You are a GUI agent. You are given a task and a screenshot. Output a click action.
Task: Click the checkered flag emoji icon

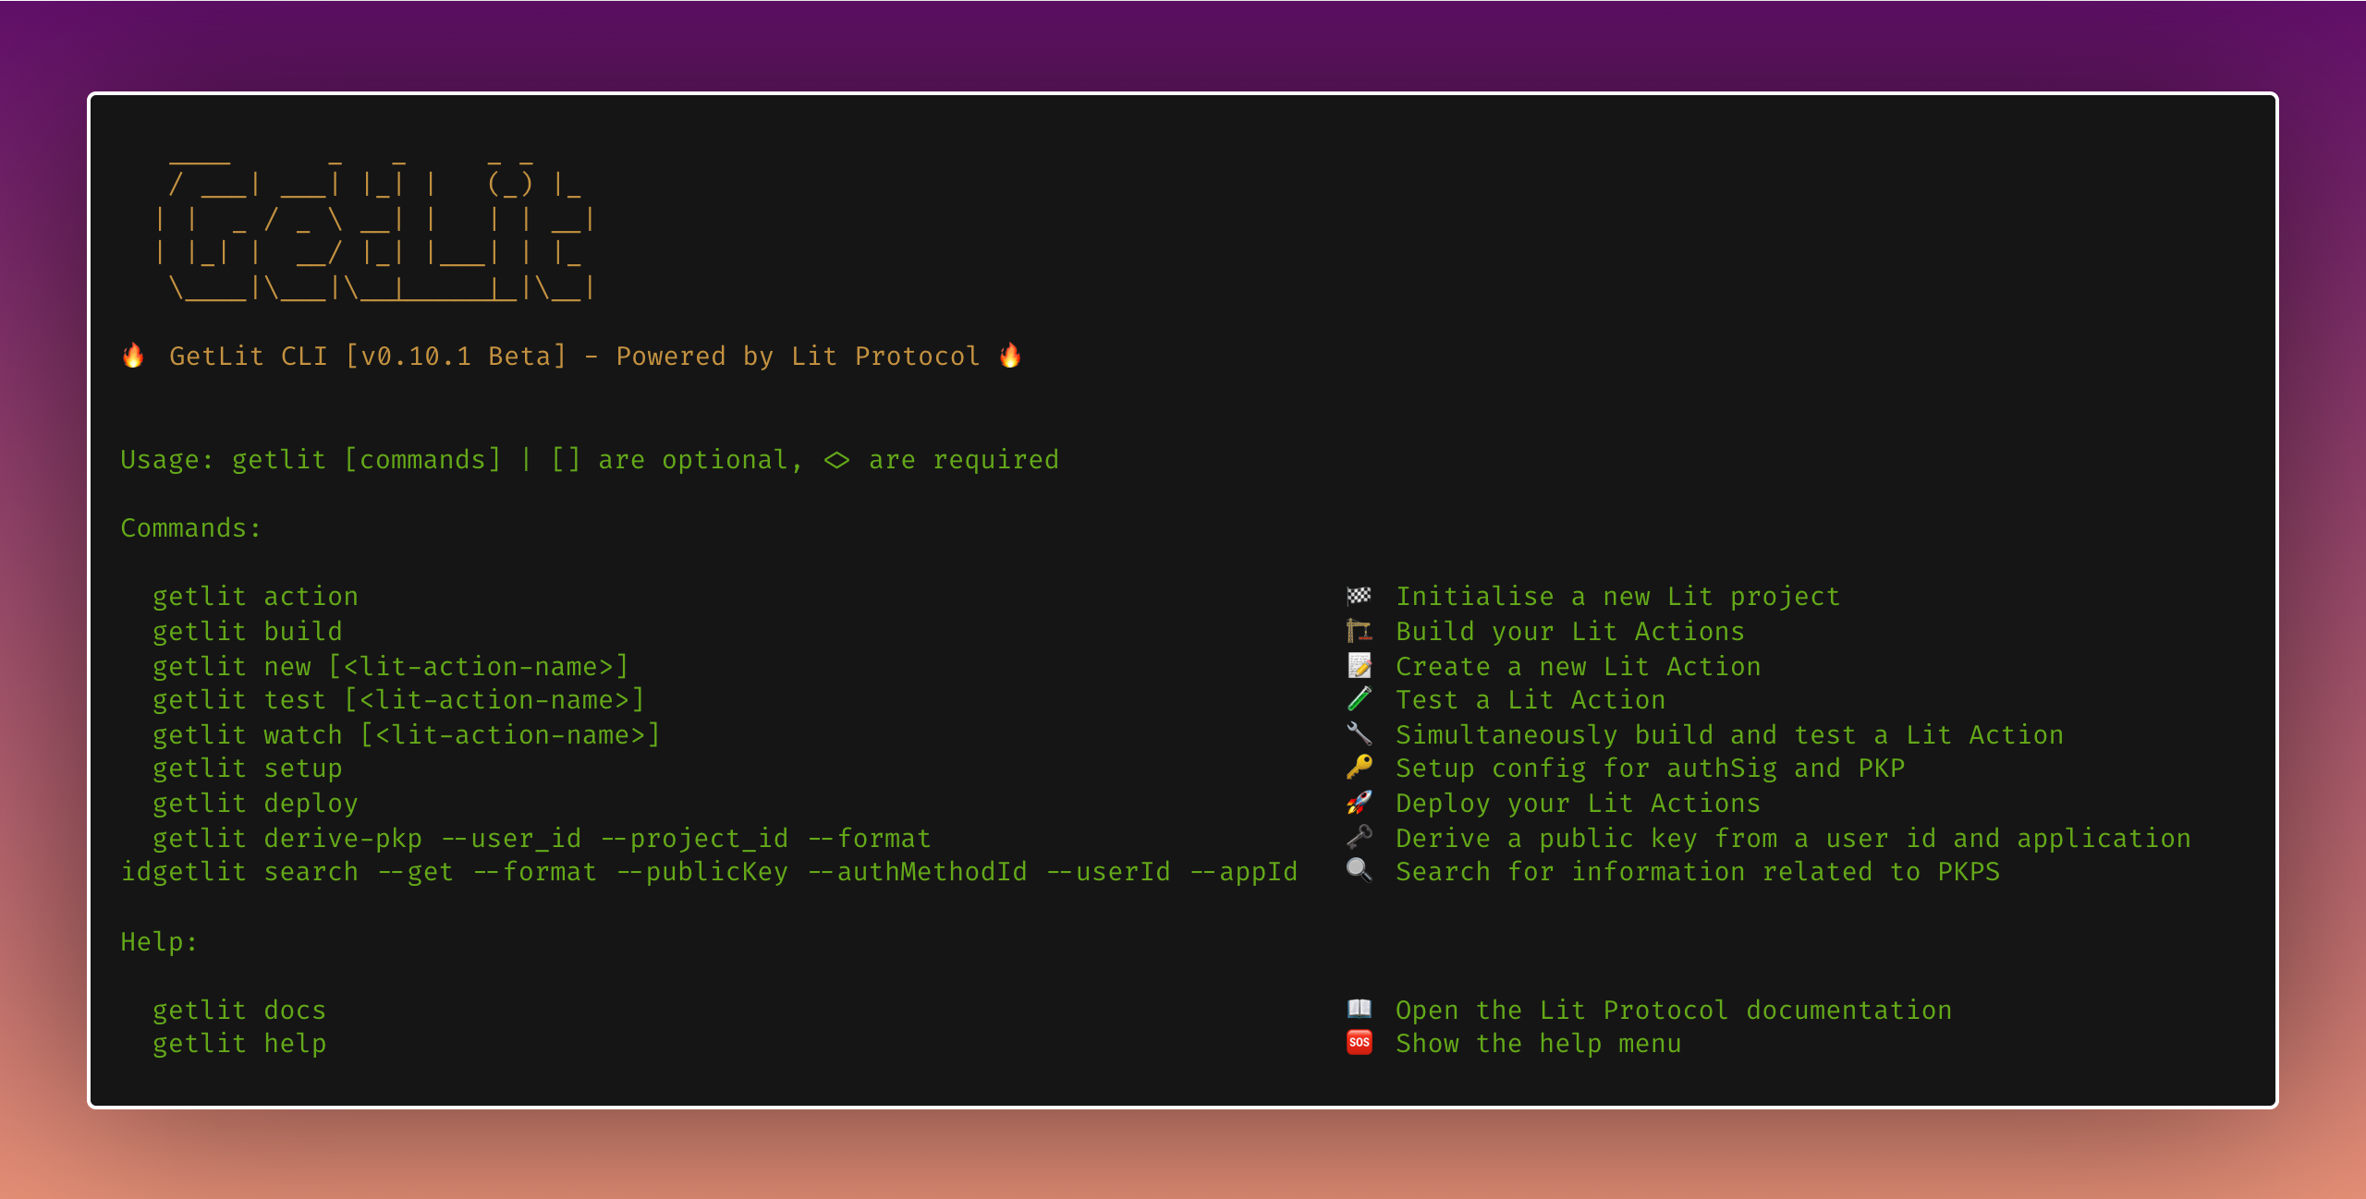click(x=1359, y=596)
